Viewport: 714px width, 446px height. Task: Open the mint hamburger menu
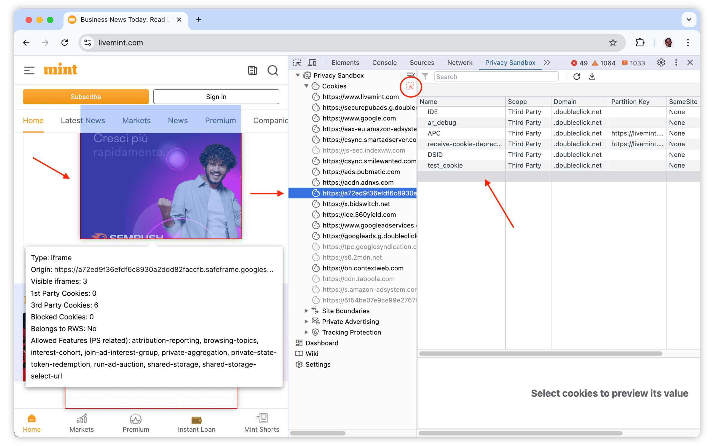pyautogui.click(x=29, y=70)
